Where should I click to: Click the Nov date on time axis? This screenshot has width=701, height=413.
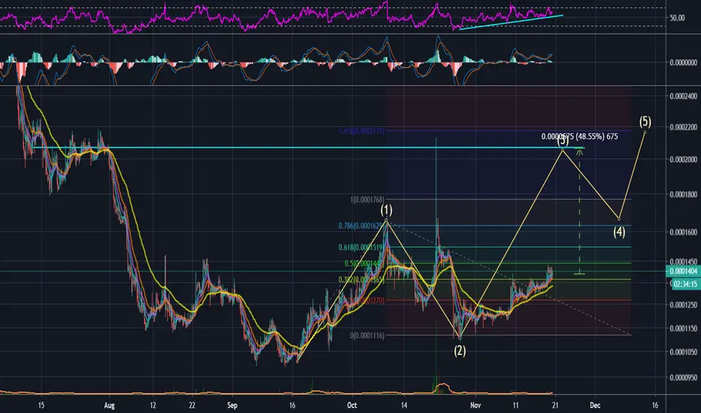(x=475, y=405)
